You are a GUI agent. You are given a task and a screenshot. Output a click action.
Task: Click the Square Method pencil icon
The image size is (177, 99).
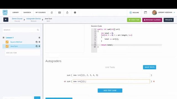tap(7, 42)
